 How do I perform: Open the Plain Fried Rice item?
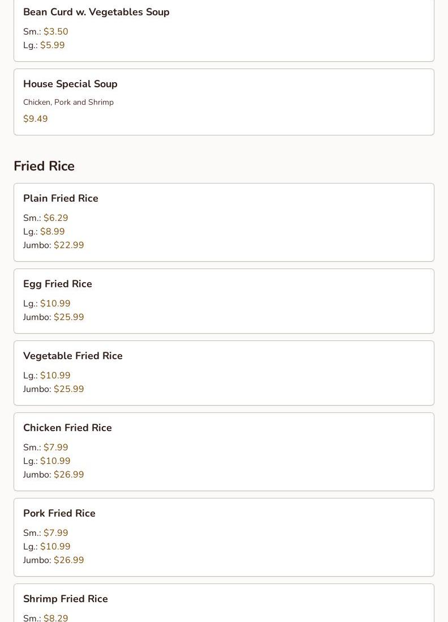tap(61, 198)
